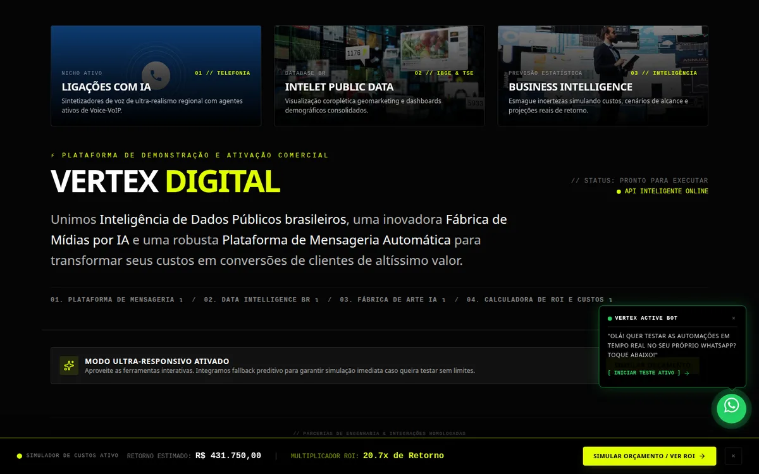The image size is (759, 474).
Task: Go to 04. Calculadora de ROI e Custos
Action: [540, 300]
